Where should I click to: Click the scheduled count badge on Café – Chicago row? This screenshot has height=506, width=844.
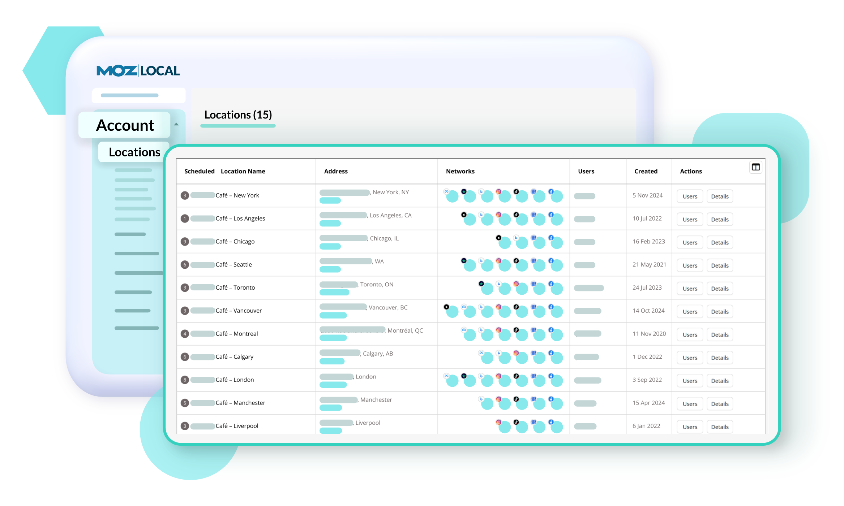click(185, 241)
